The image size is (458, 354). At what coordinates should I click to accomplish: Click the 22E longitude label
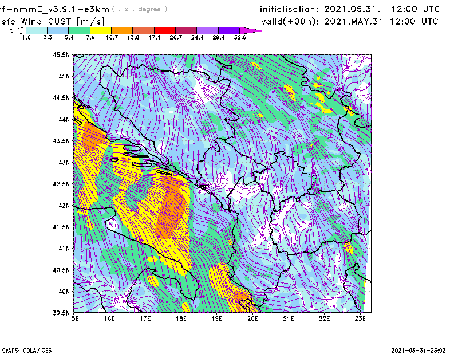[x=324, y=318]
